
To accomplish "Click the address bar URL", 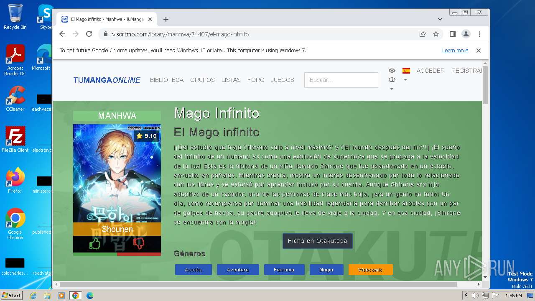I will click(180, 34).
